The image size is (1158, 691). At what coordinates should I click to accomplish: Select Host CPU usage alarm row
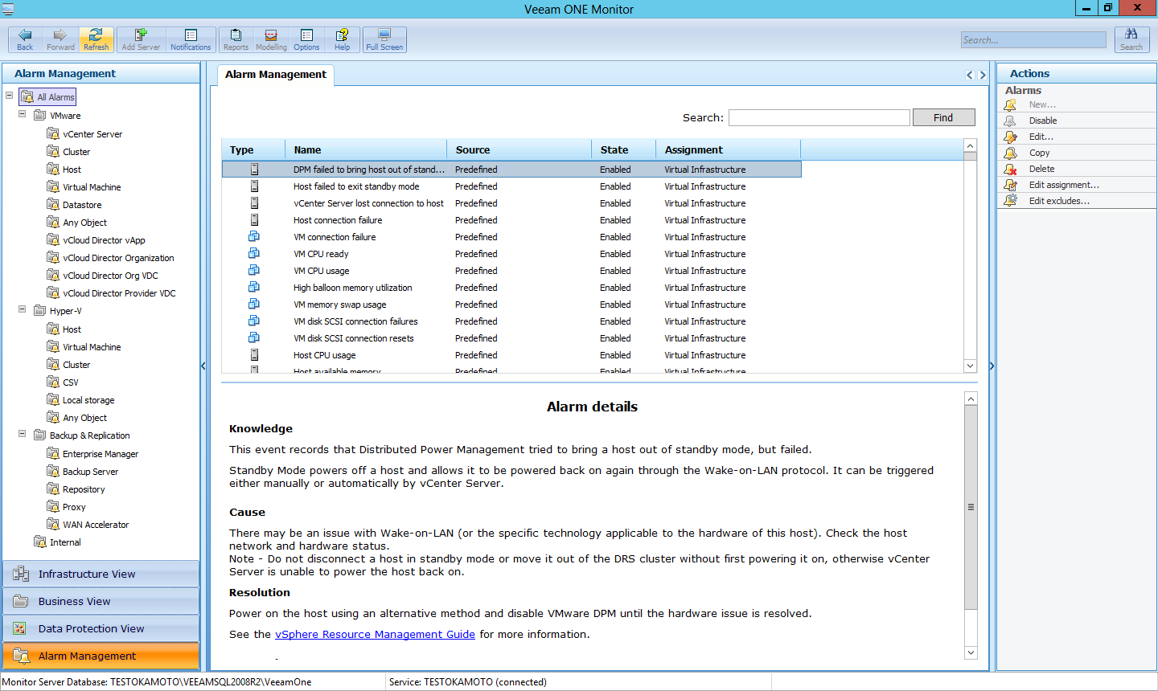pos(511,355)
